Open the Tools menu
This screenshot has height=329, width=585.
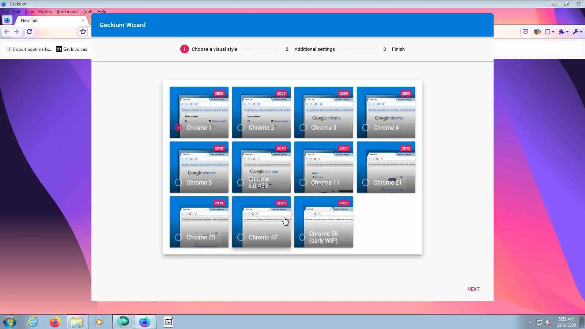88,12
